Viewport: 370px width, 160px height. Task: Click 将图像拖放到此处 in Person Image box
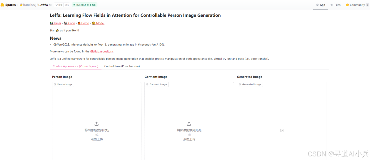coord(97,130)
